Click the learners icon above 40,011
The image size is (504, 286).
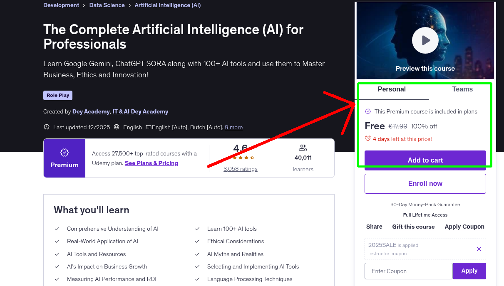click(303, 147)
